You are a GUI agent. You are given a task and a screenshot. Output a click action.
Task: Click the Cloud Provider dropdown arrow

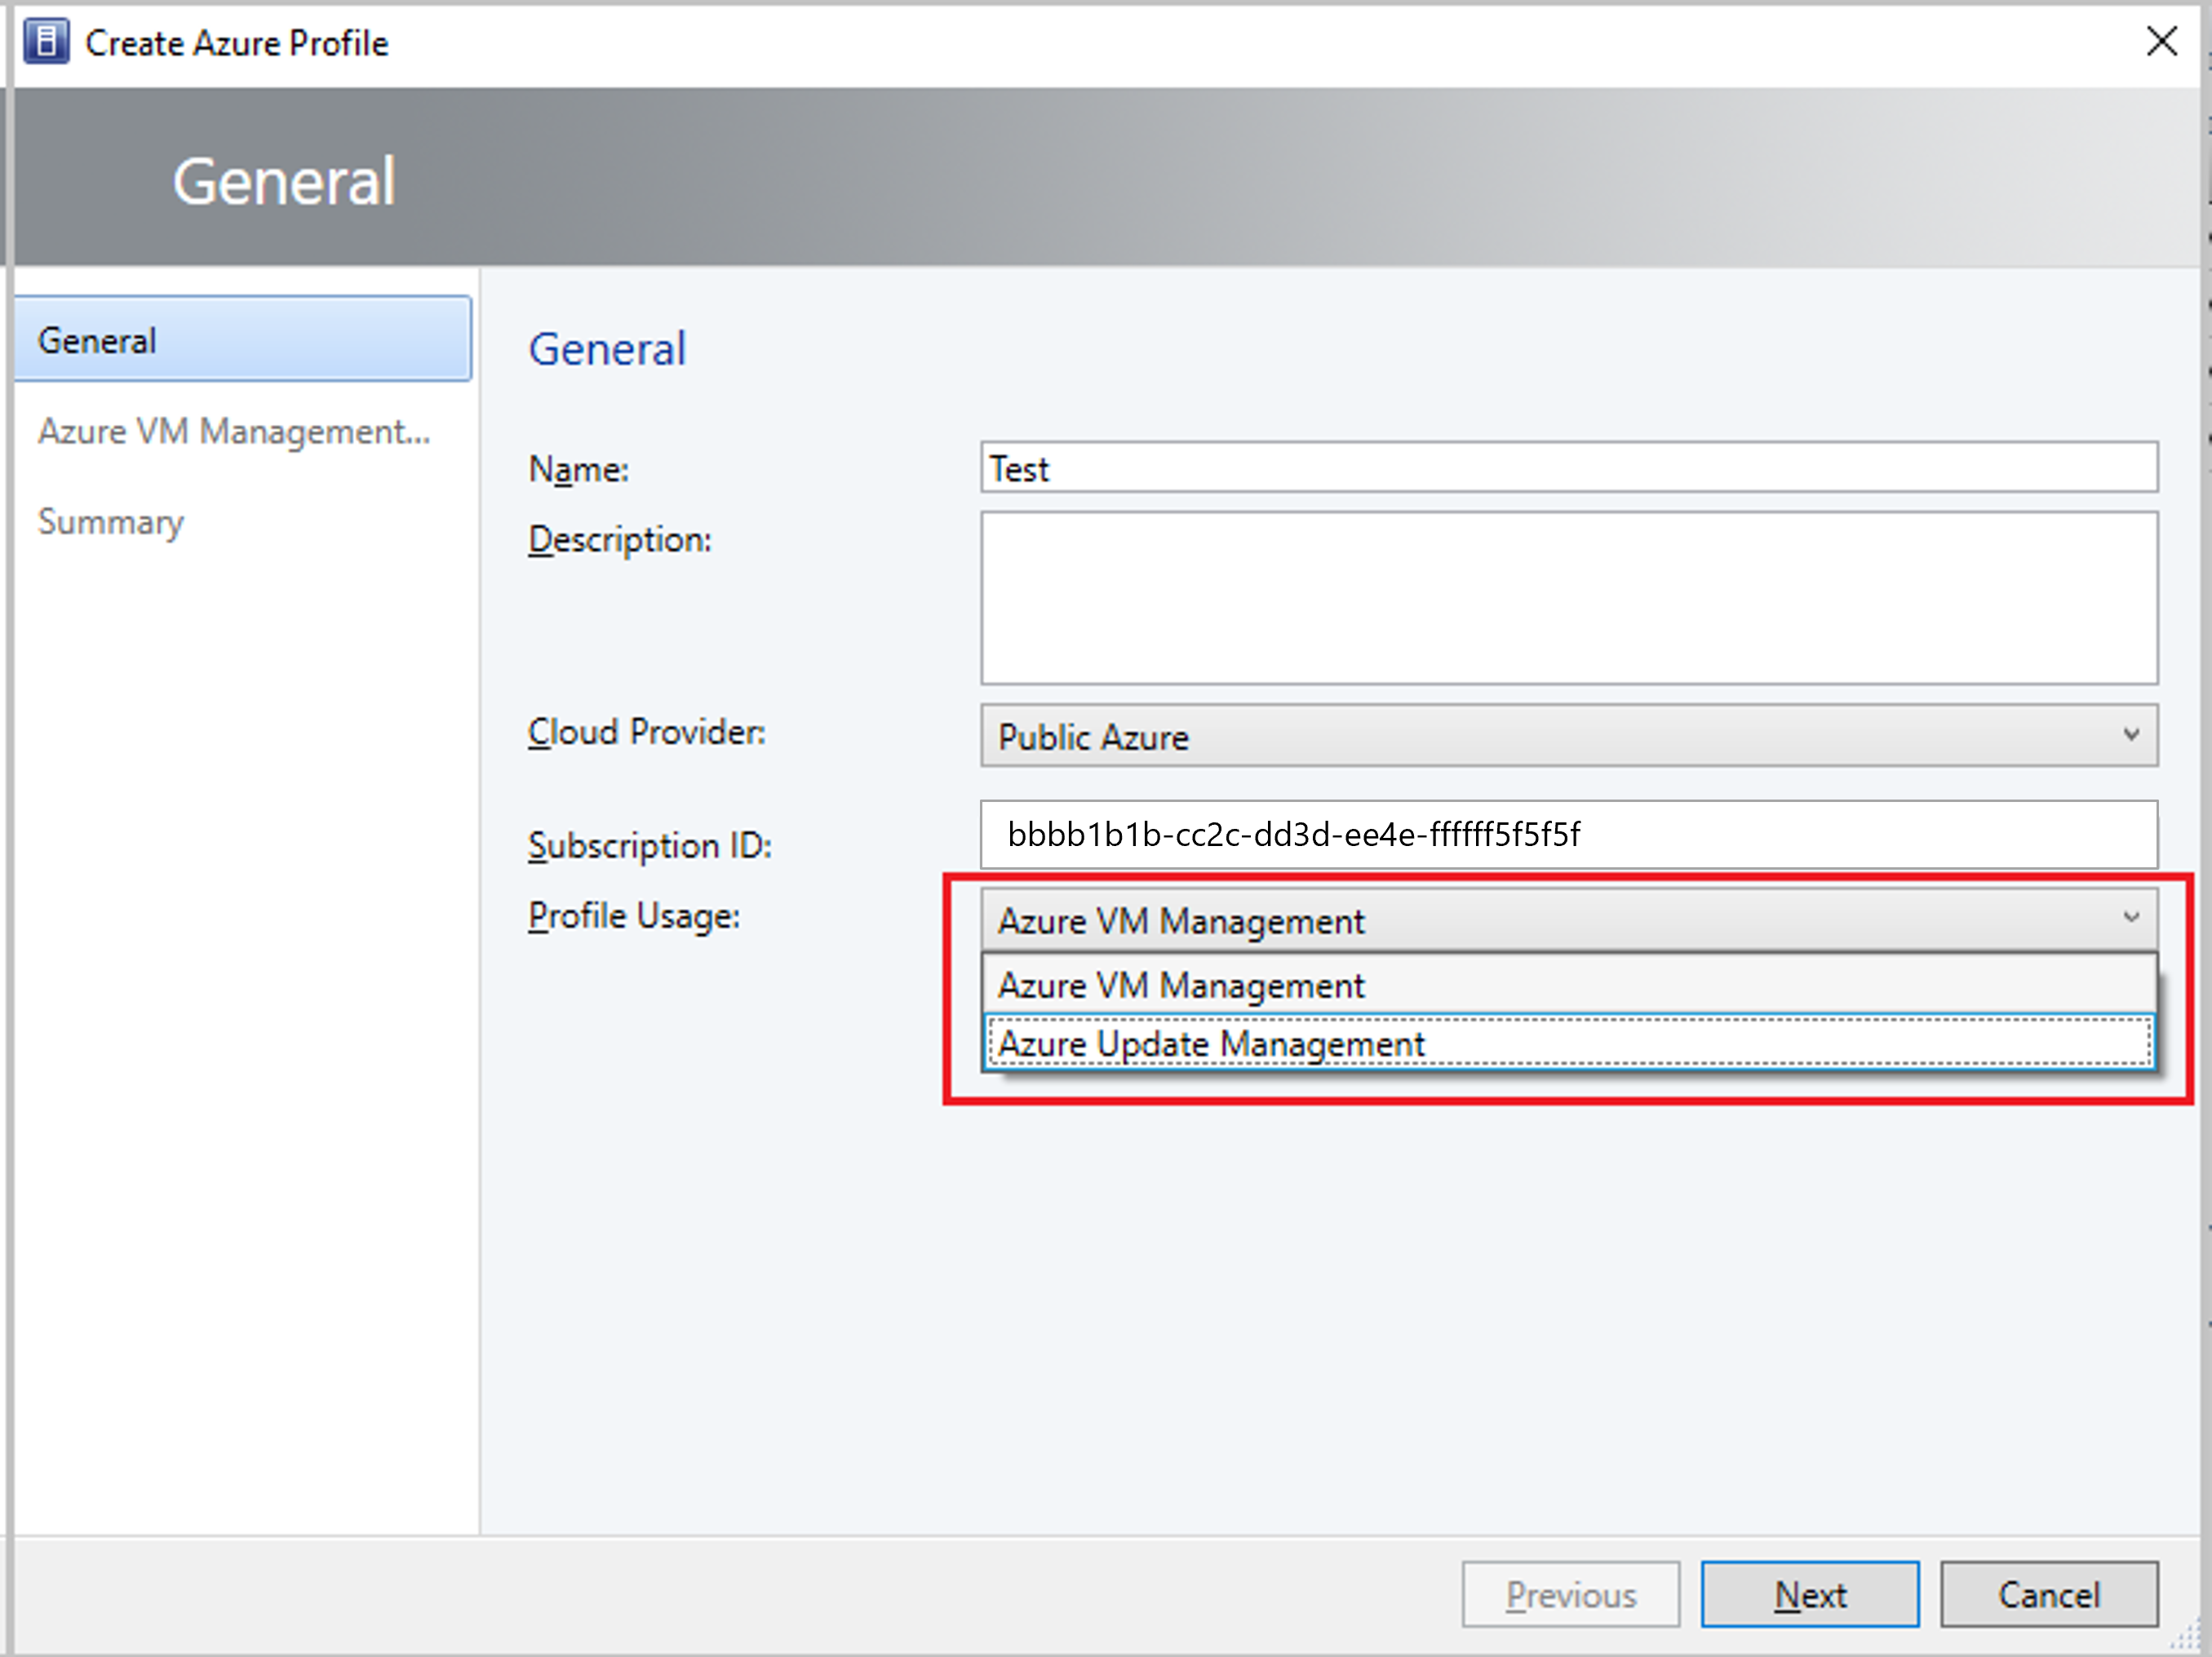coord(2131,735)
